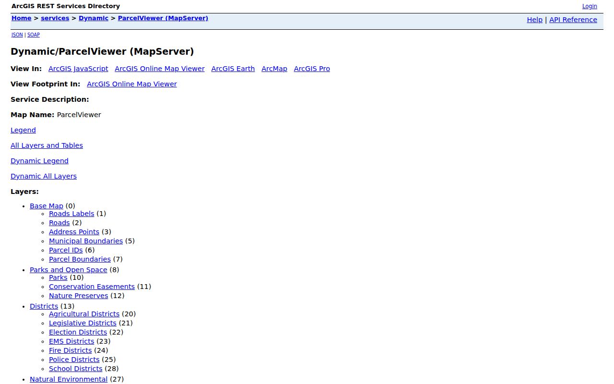Open service in ArcMap
614x384 pixels.
[x=274, y=69]
